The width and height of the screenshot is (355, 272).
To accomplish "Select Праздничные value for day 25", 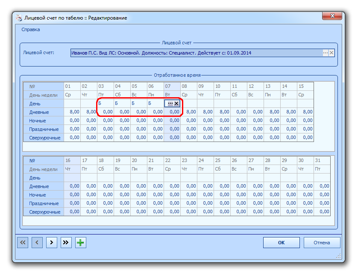I will click(x=222, y=203).
